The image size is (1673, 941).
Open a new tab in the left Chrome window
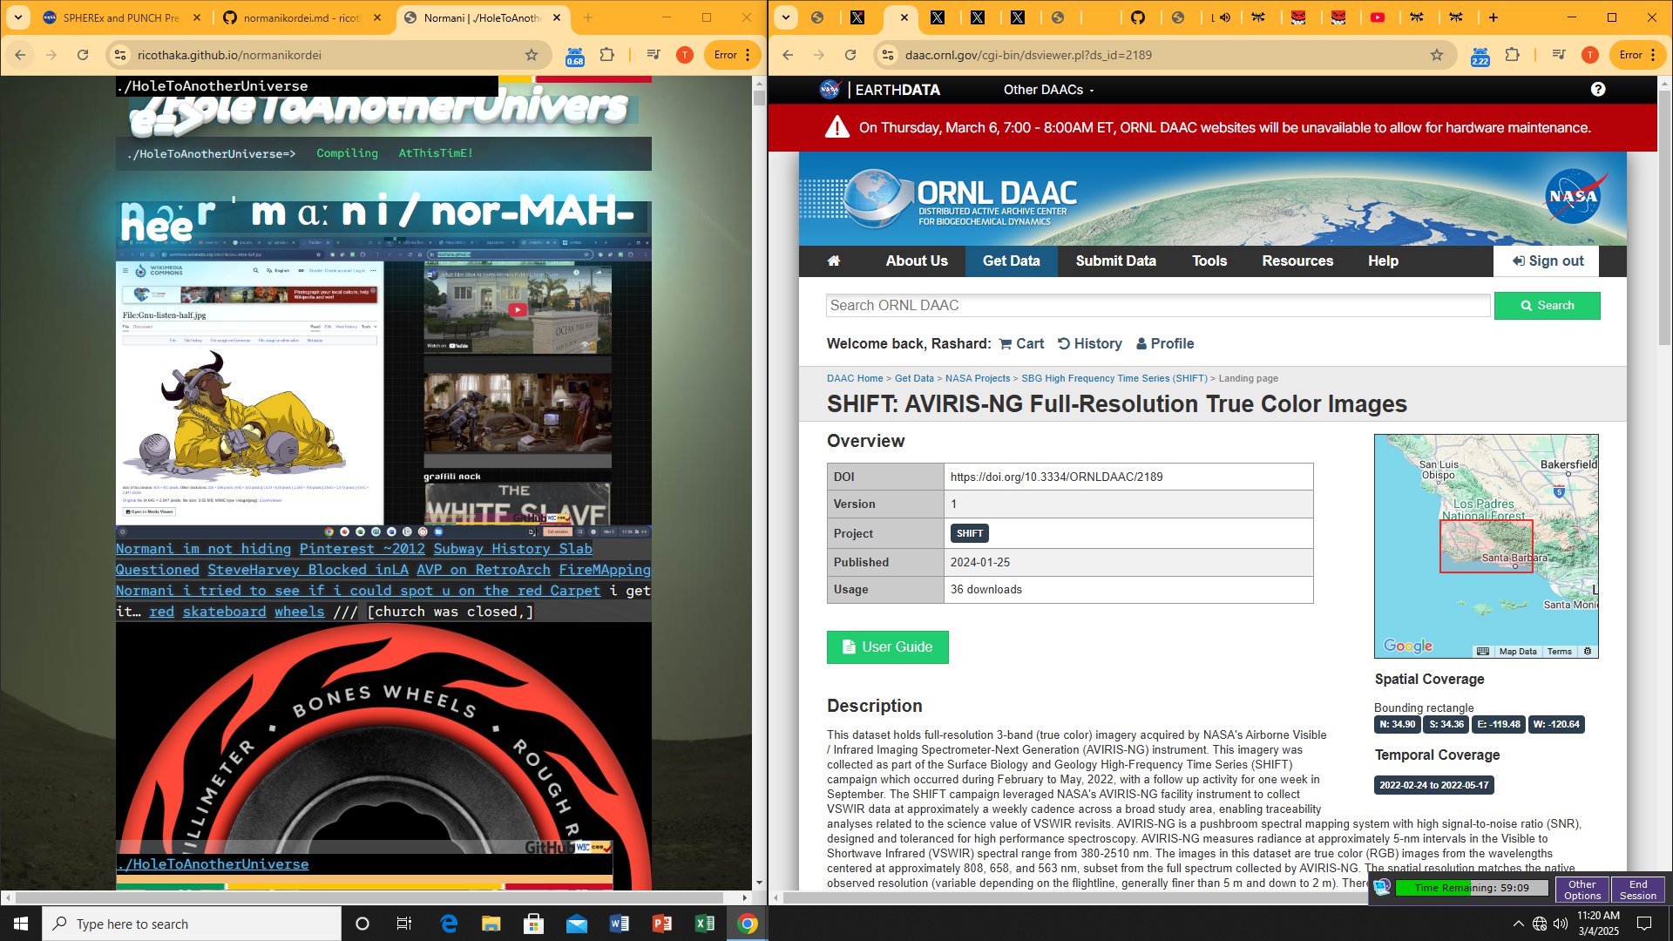[x=588, y=17]
